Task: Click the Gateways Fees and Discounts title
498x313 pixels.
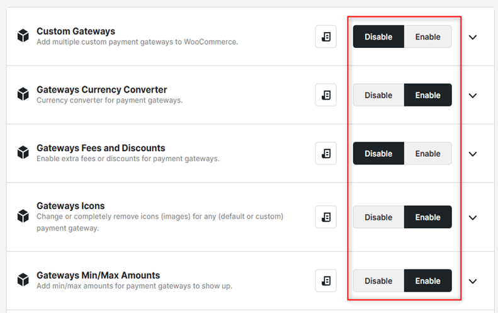Action: [101, 148]
